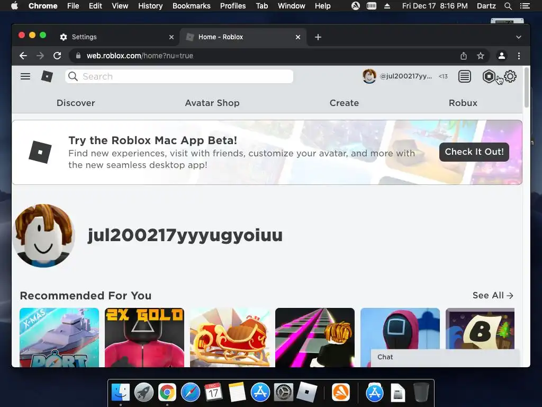Click the username @jul200217yy... in the header
The width and height of the screenshot is (542, 407).
[x=406, y=76]
